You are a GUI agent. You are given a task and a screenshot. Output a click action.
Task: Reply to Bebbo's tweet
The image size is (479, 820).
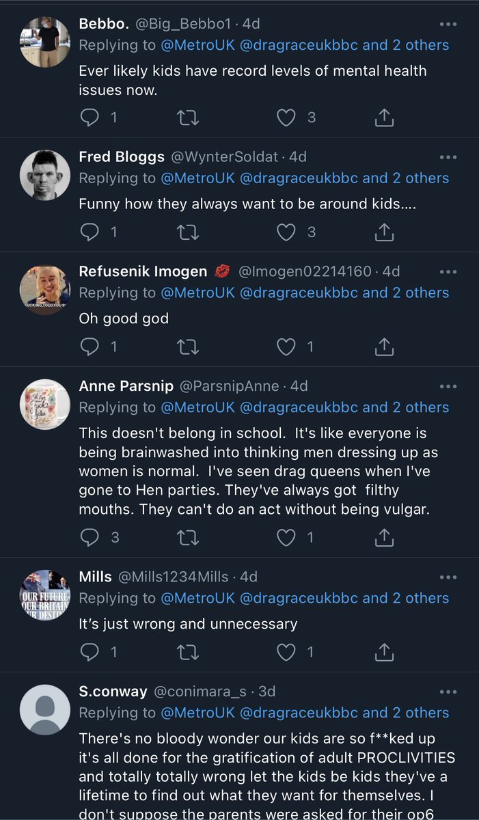(x=90, y=118)
